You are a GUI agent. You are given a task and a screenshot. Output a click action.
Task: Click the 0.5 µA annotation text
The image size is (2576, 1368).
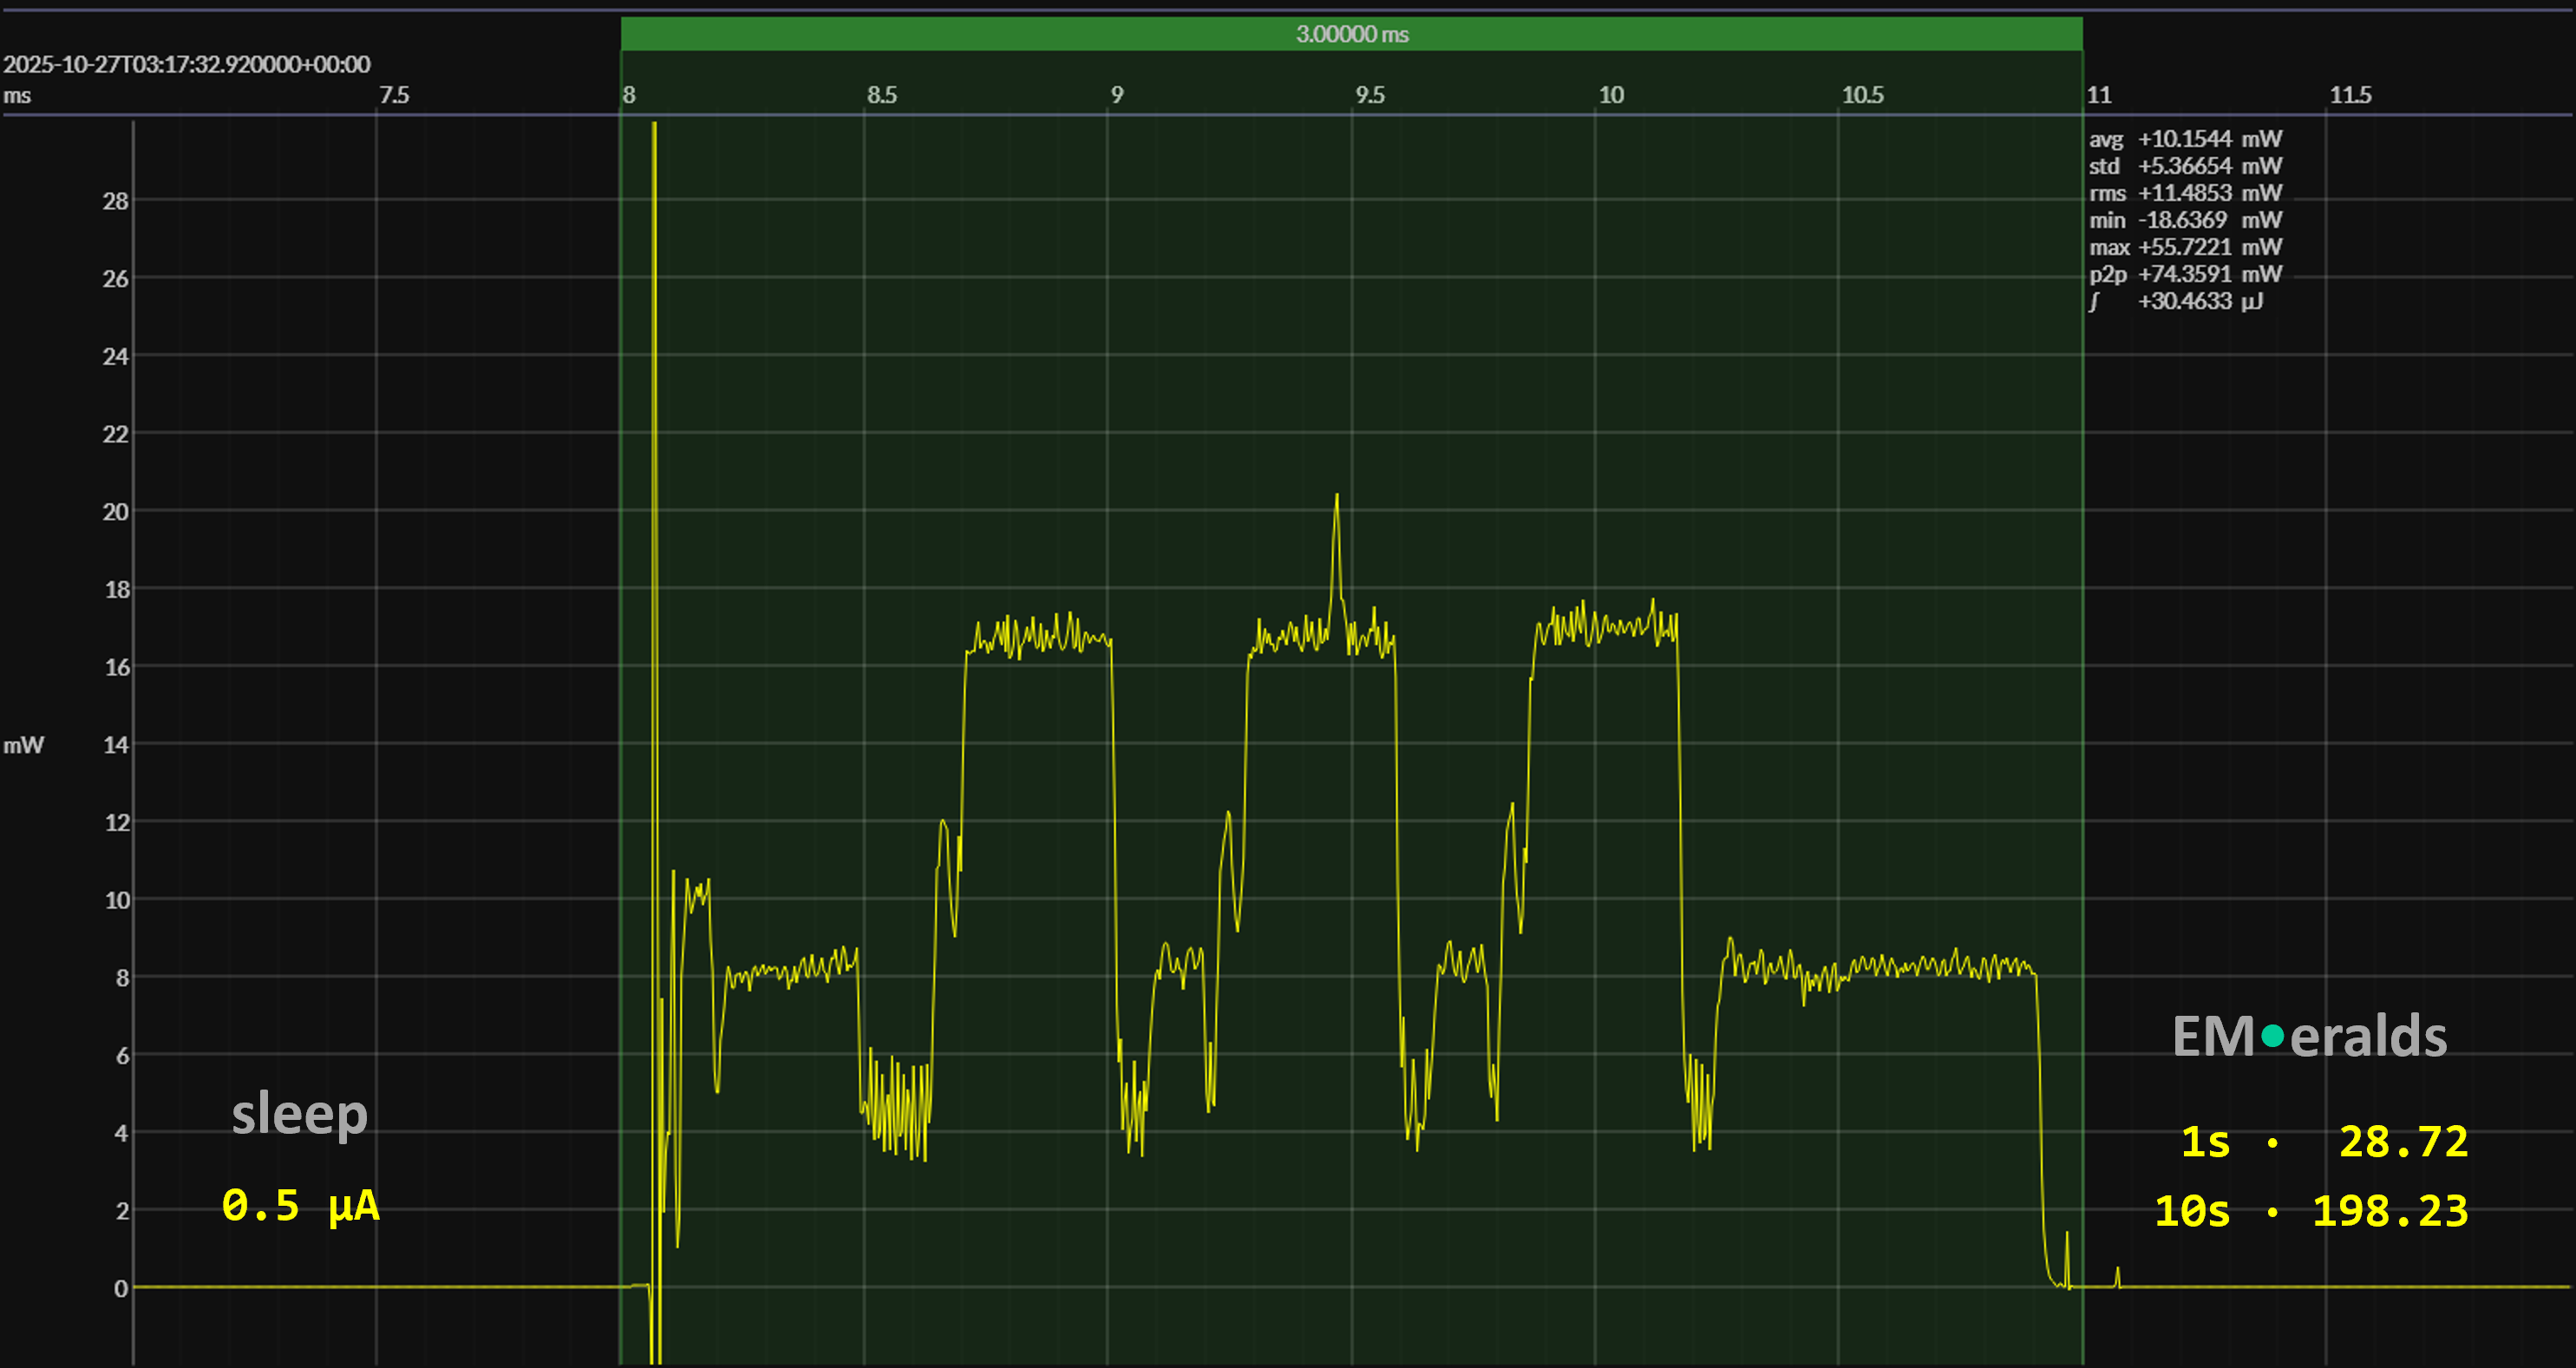[x=300, y=1205]
